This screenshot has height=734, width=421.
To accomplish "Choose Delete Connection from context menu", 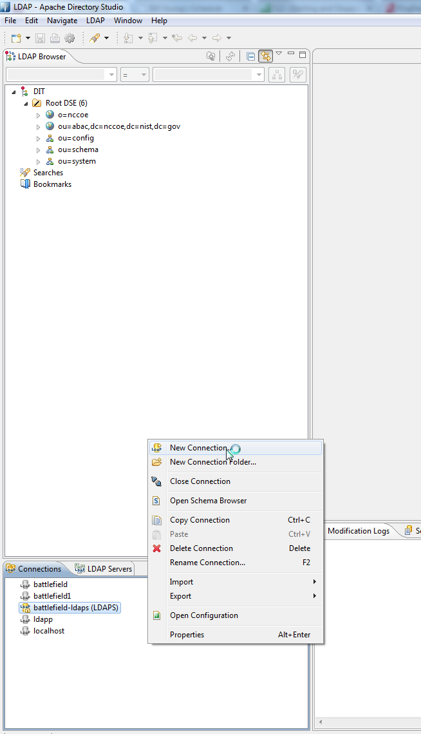I will click(x=236, y=548).
